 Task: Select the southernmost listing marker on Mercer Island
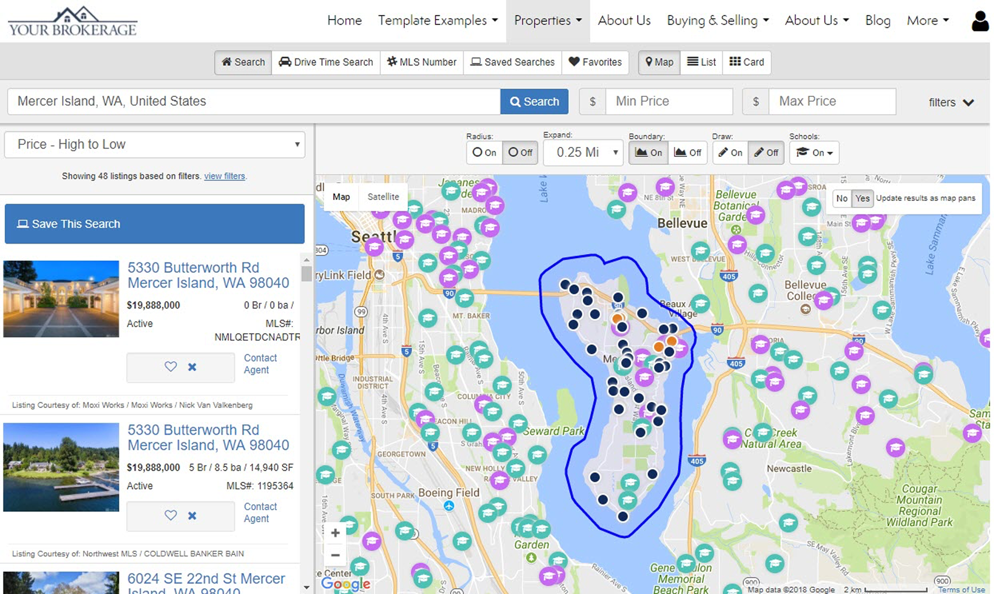(623, 517)
